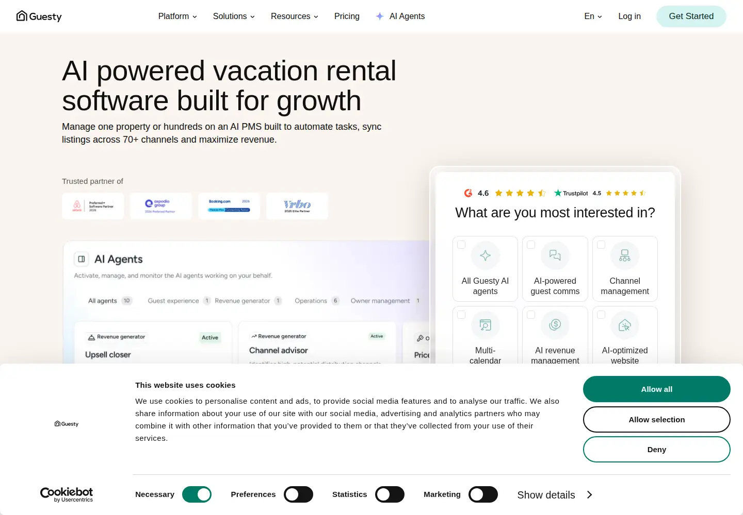743x515 pixels.
Task: Select the Guest experience tab
Action: pyautogui.click(x=179, y=301)
